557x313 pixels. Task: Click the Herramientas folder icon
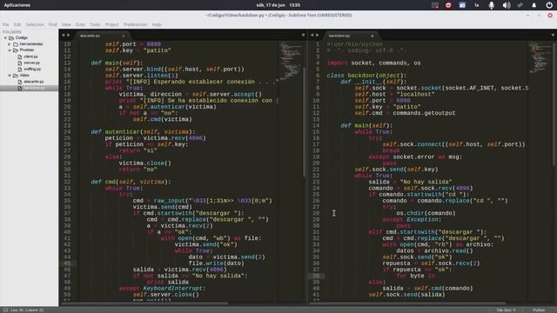(16, 44)
